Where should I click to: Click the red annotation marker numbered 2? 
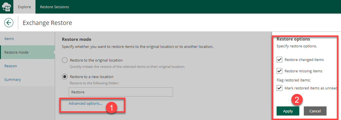pos(297,100)
